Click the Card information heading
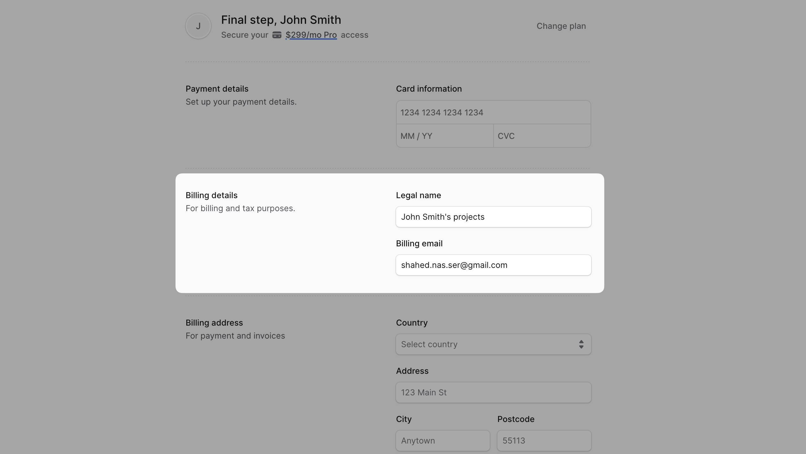The height and width of the screenshot is (454, 806). [x=429, y=89]
